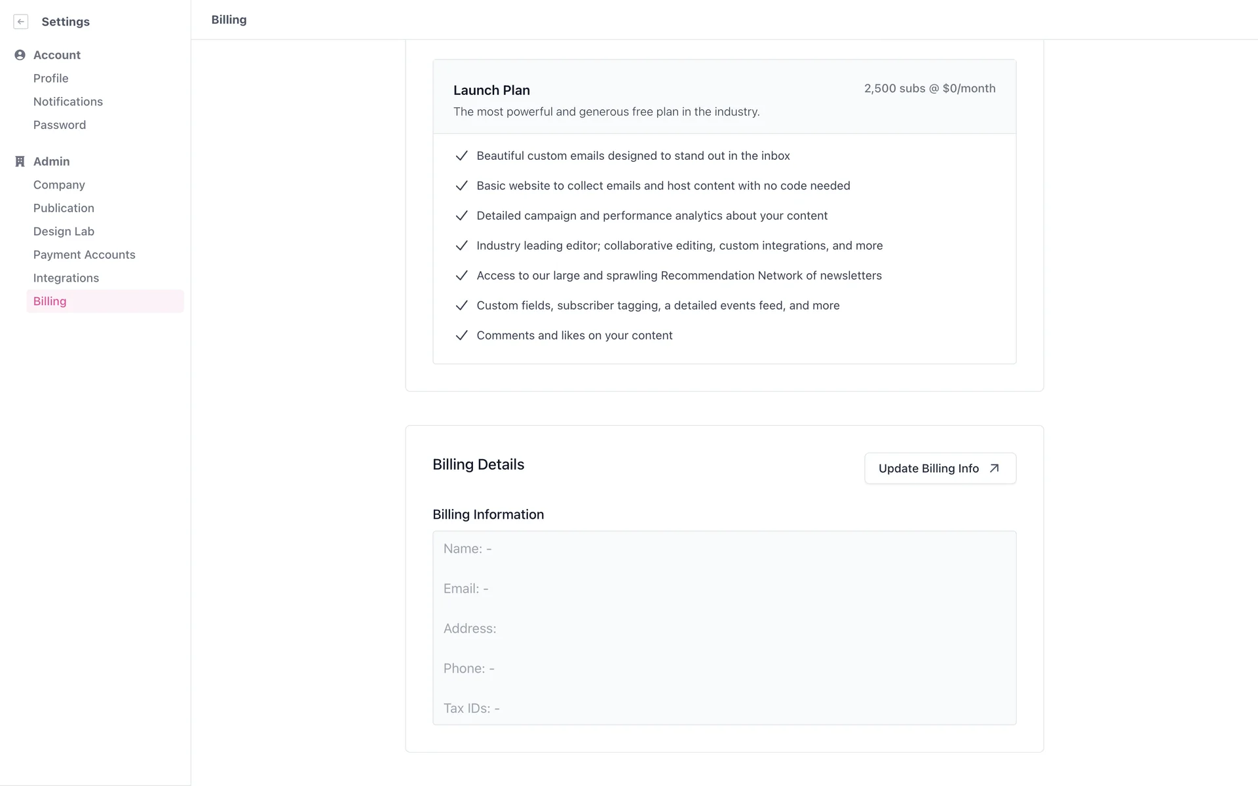Viewport: 1258px width, 786px height.
Task: Click checkmark beside Beautiful custom emails
Action: coord(461,156)
